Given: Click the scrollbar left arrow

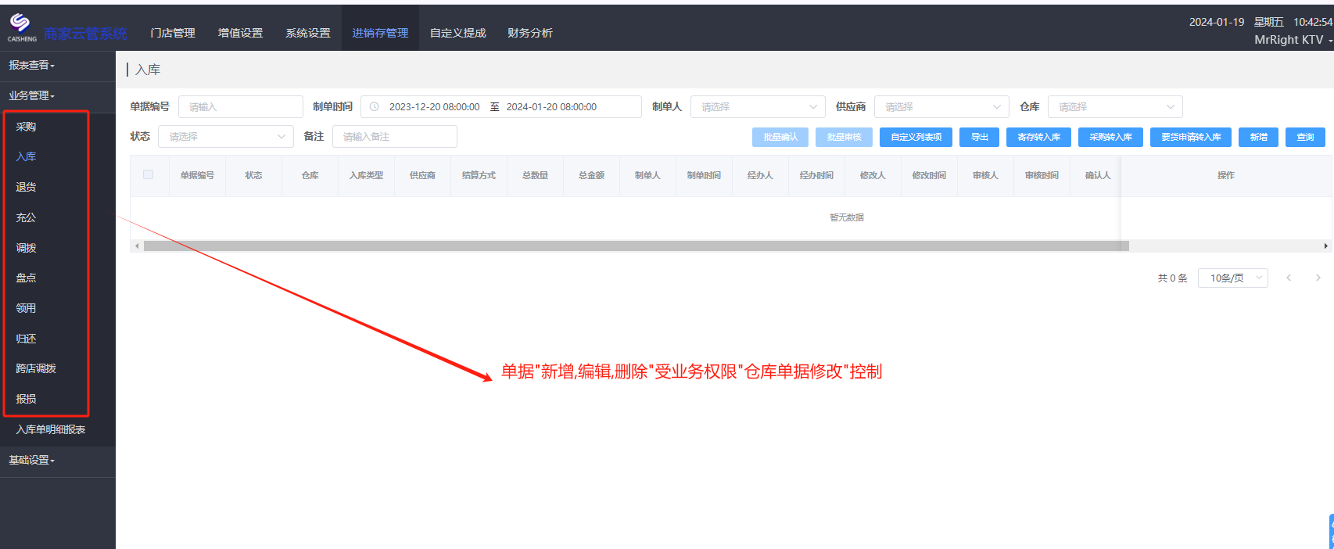Looking at the screenshot, I should point(137,246).
